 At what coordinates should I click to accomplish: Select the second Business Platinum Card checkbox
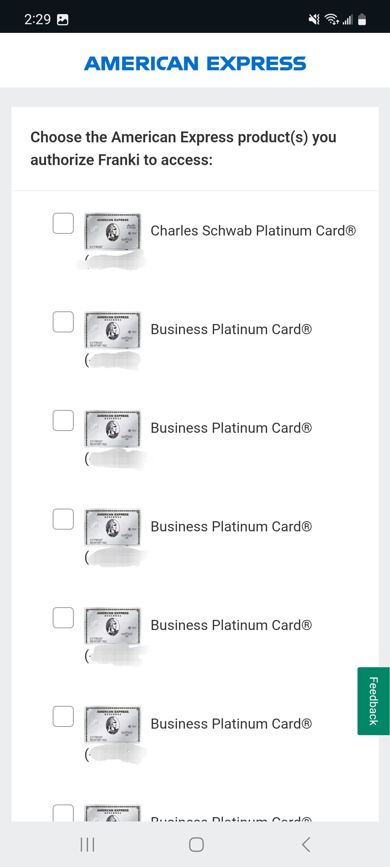(63, 420)
